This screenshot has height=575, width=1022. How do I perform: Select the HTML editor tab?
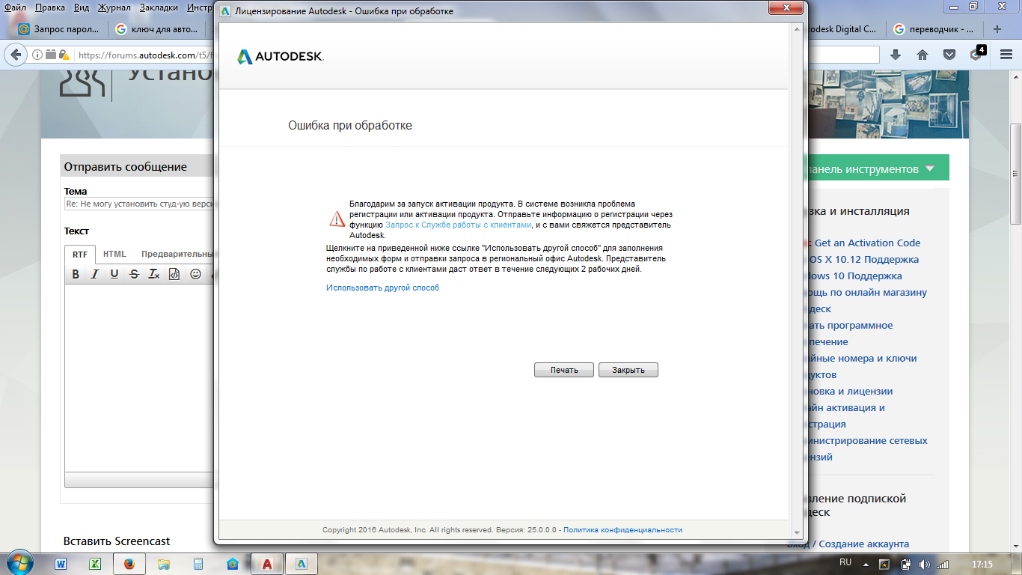point(114,254)
